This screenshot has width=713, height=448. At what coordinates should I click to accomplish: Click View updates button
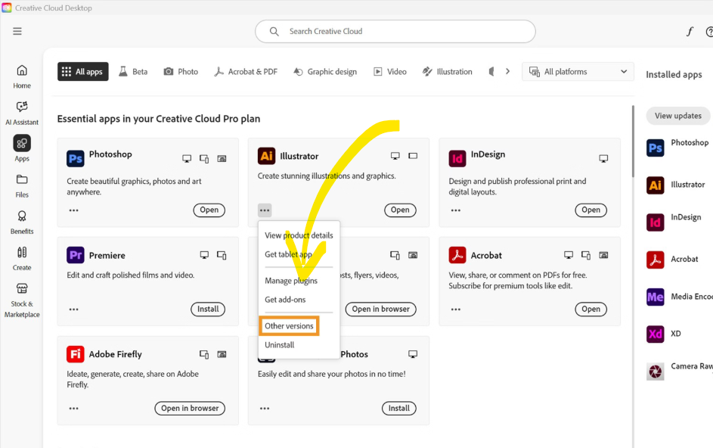(678, 116)
